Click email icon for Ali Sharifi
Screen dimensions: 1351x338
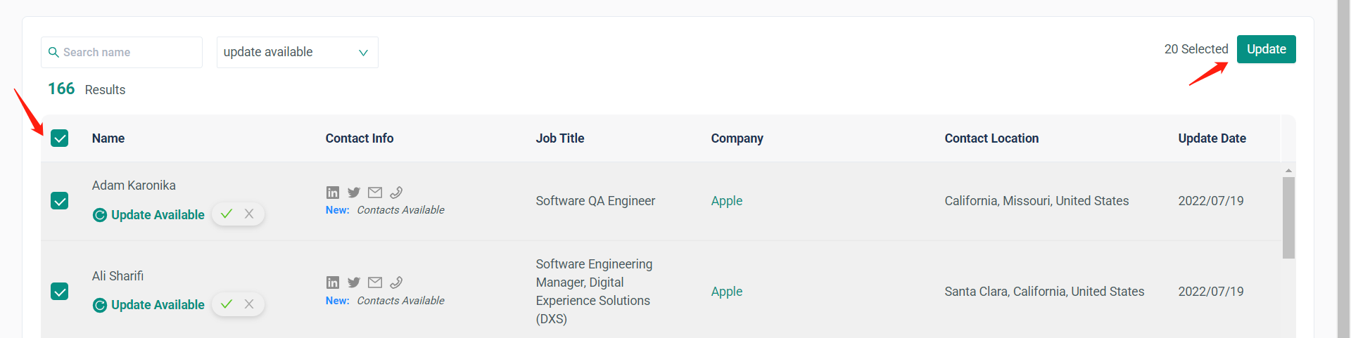[x=375, y=282]
